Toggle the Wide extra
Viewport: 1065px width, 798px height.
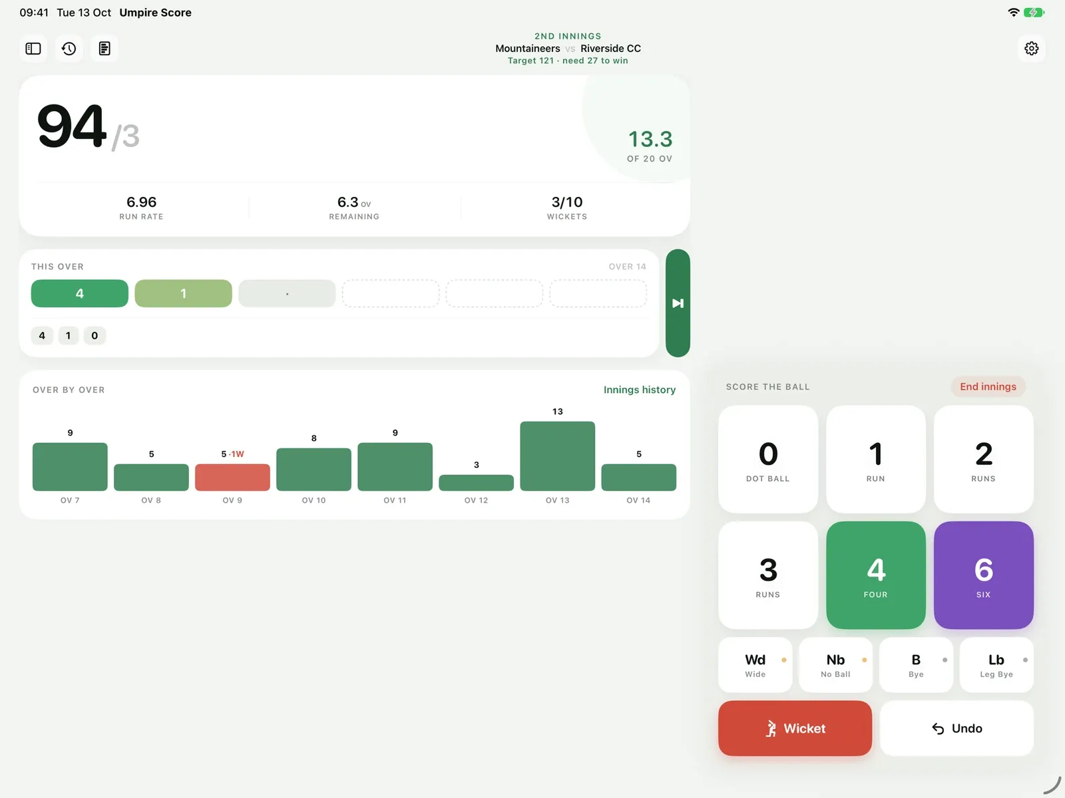click(755, 665)
